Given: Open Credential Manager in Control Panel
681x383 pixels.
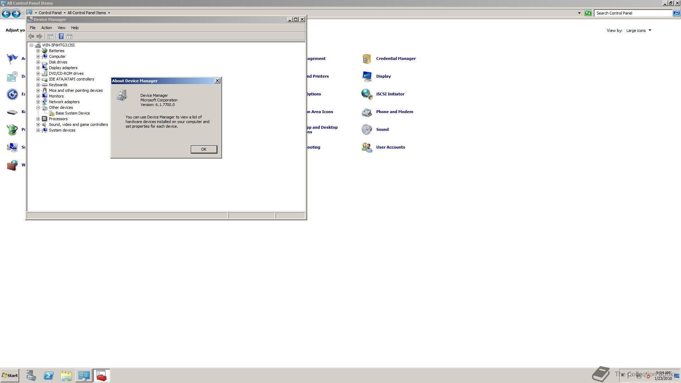Looking at the screenshot, I should coord(396,59).
